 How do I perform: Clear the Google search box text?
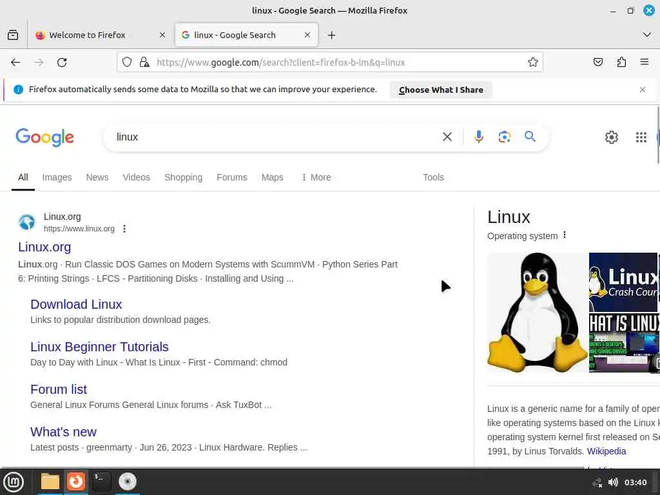point(447,137)
